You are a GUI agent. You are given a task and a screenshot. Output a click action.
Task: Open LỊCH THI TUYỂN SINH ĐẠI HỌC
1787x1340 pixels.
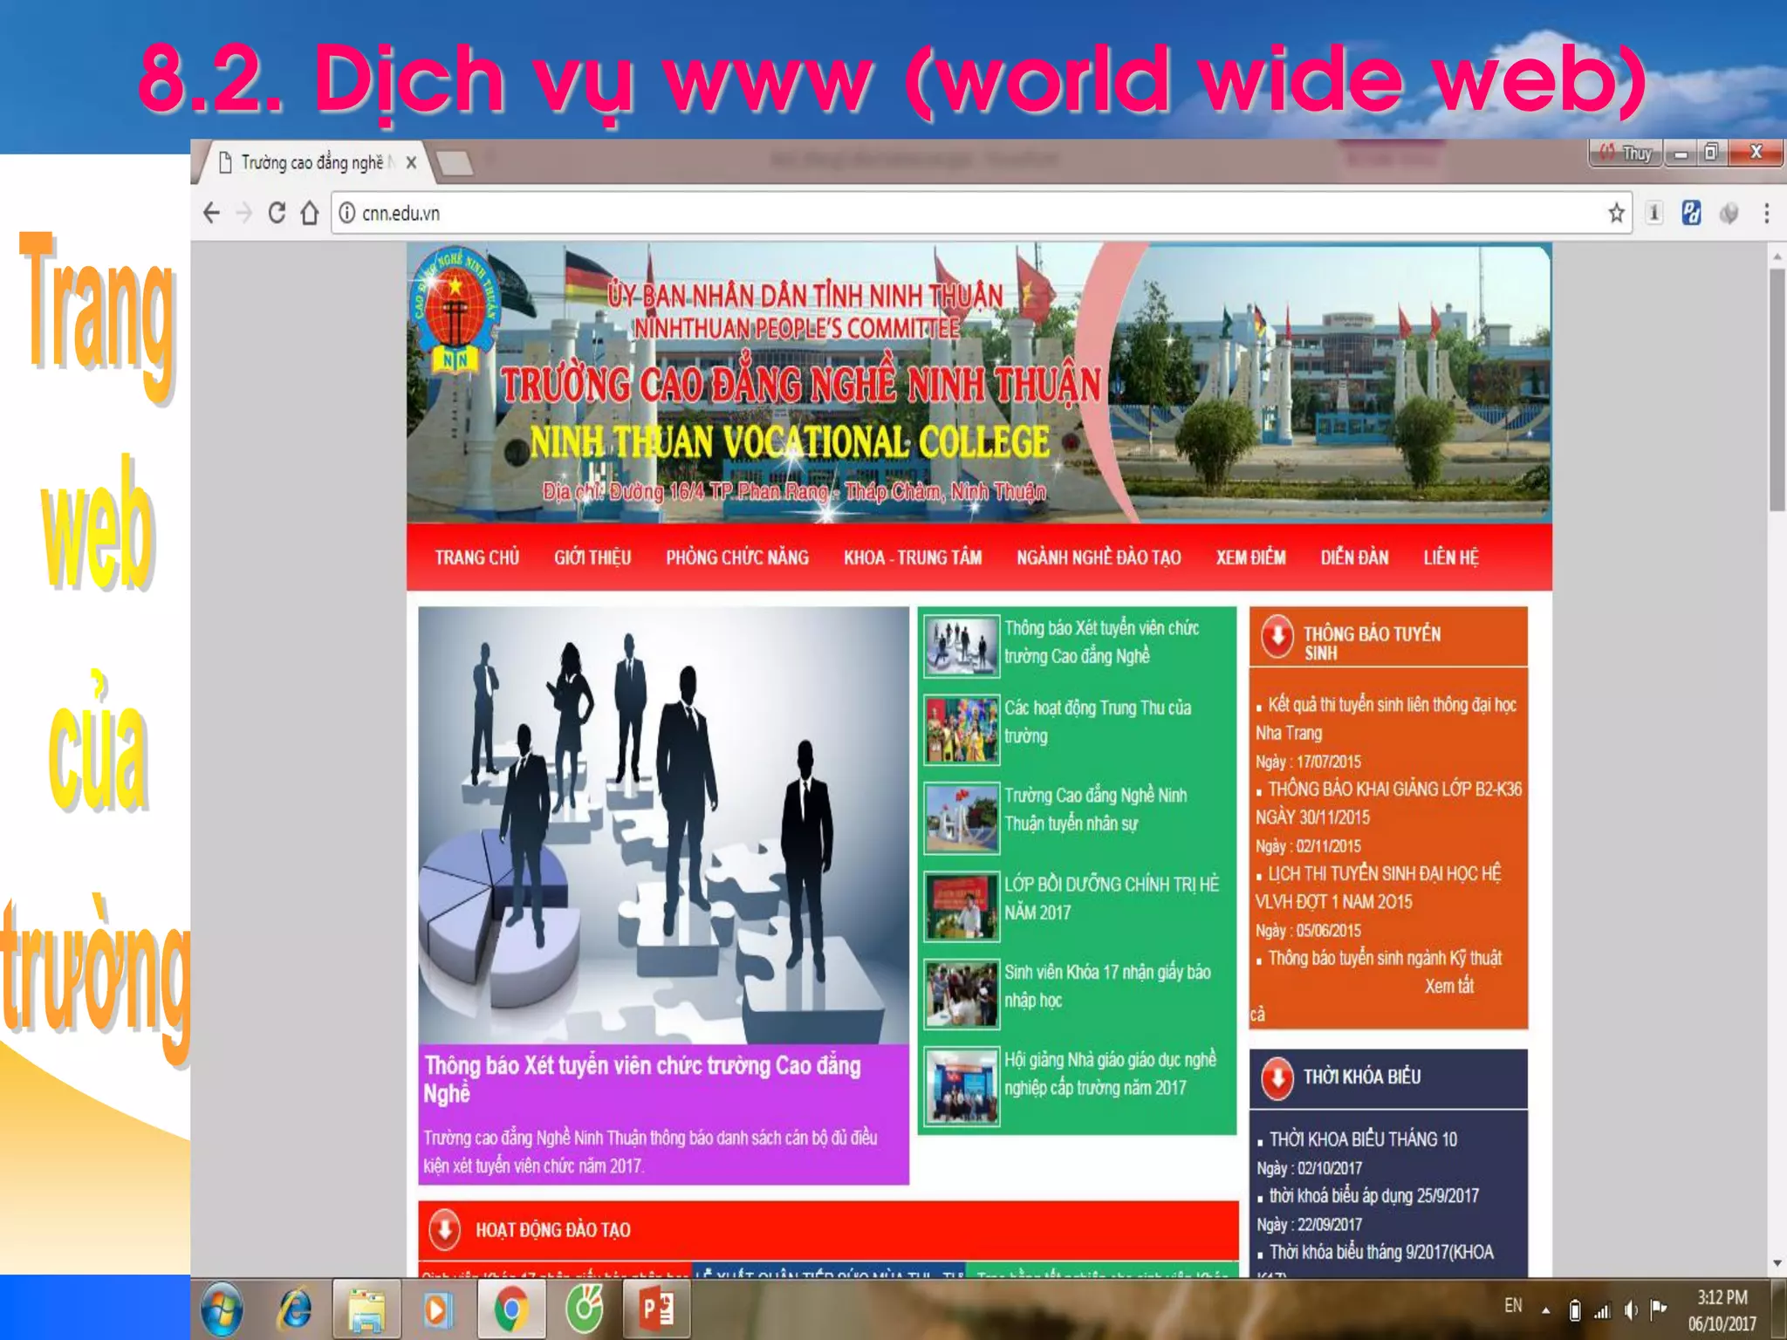pyautogui.click(x=1379, y=887)
